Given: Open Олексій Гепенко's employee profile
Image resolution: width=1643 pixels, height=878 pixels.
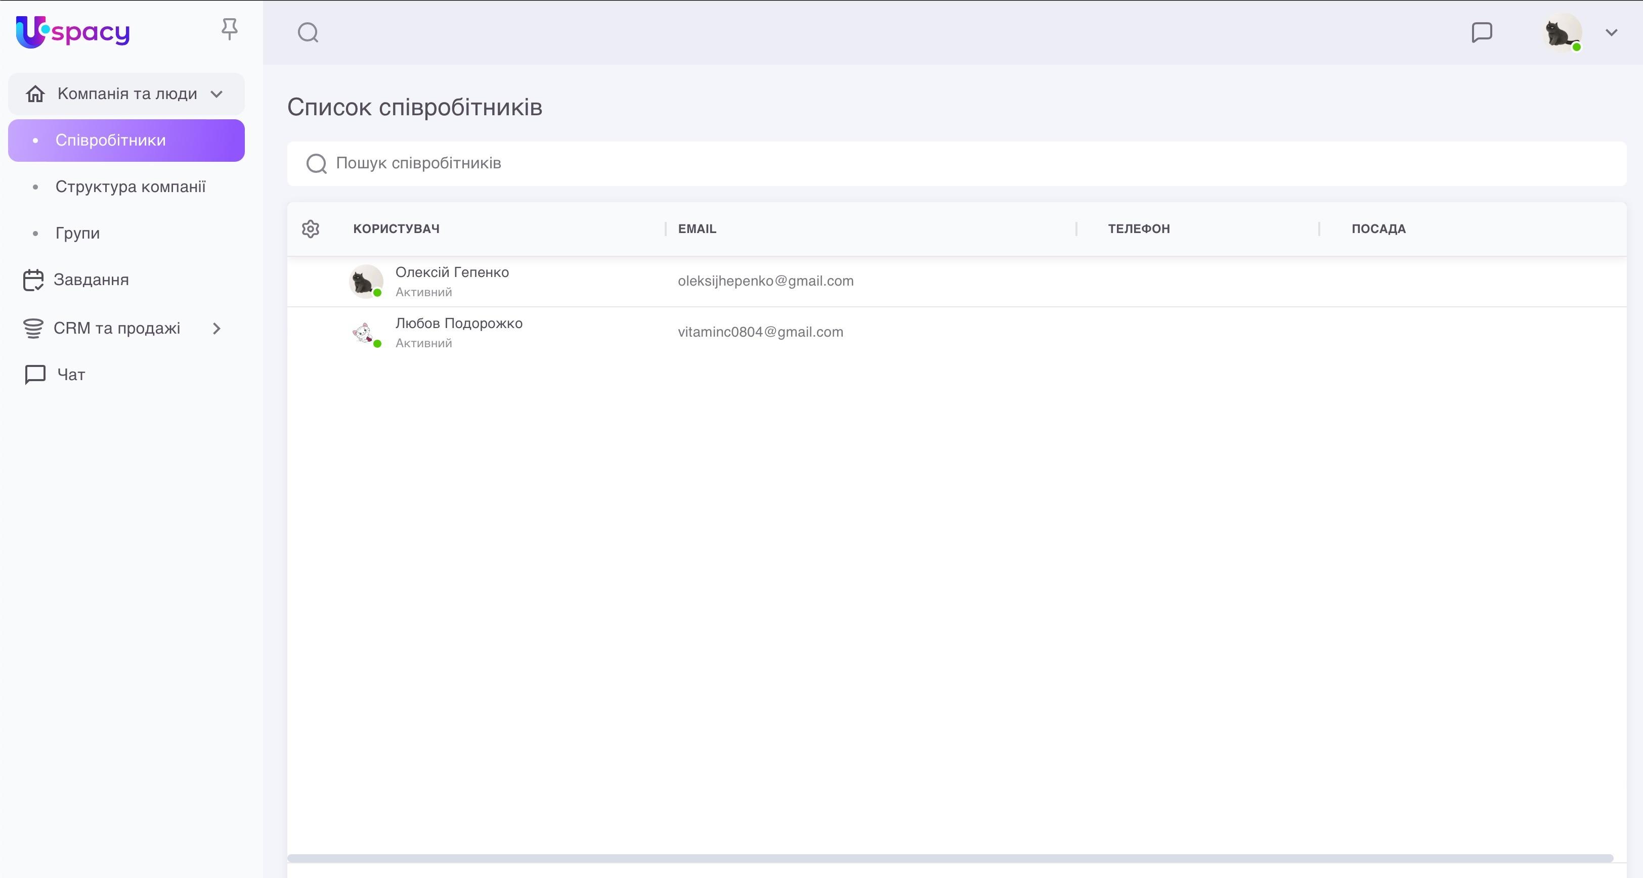Looking at the screenshot, I should (x=452, y=273).
